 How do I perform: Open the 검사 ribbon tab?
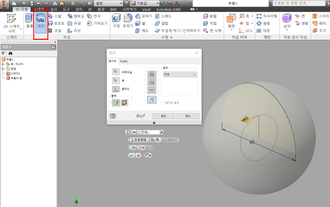(54, 9)
